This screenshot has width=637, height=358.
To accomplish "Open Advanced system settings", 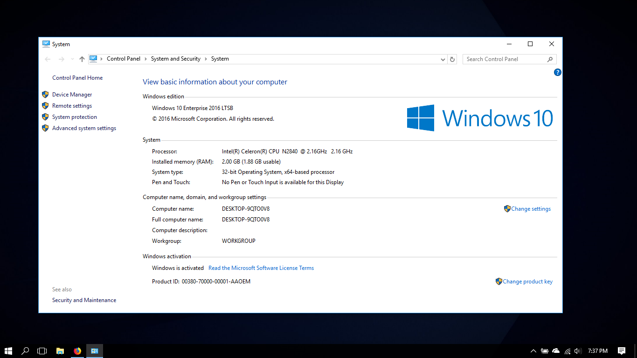I will pyautogui.click(x=84, y=128).
